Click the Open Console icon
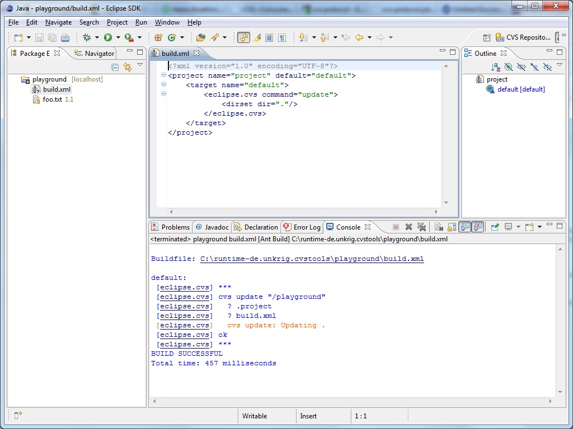Image resolution: width=573 pixels, height=429 pixels. pyautogui.click(x=529, y=227)
